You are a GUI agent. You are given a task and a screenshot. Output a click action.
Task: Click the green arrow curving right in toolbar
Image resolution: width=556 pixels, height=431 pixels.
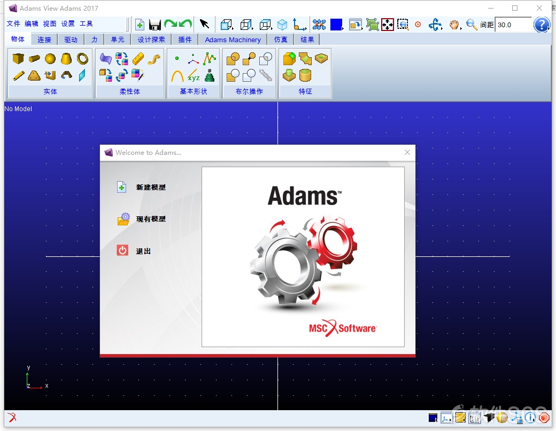click(170, 24)
